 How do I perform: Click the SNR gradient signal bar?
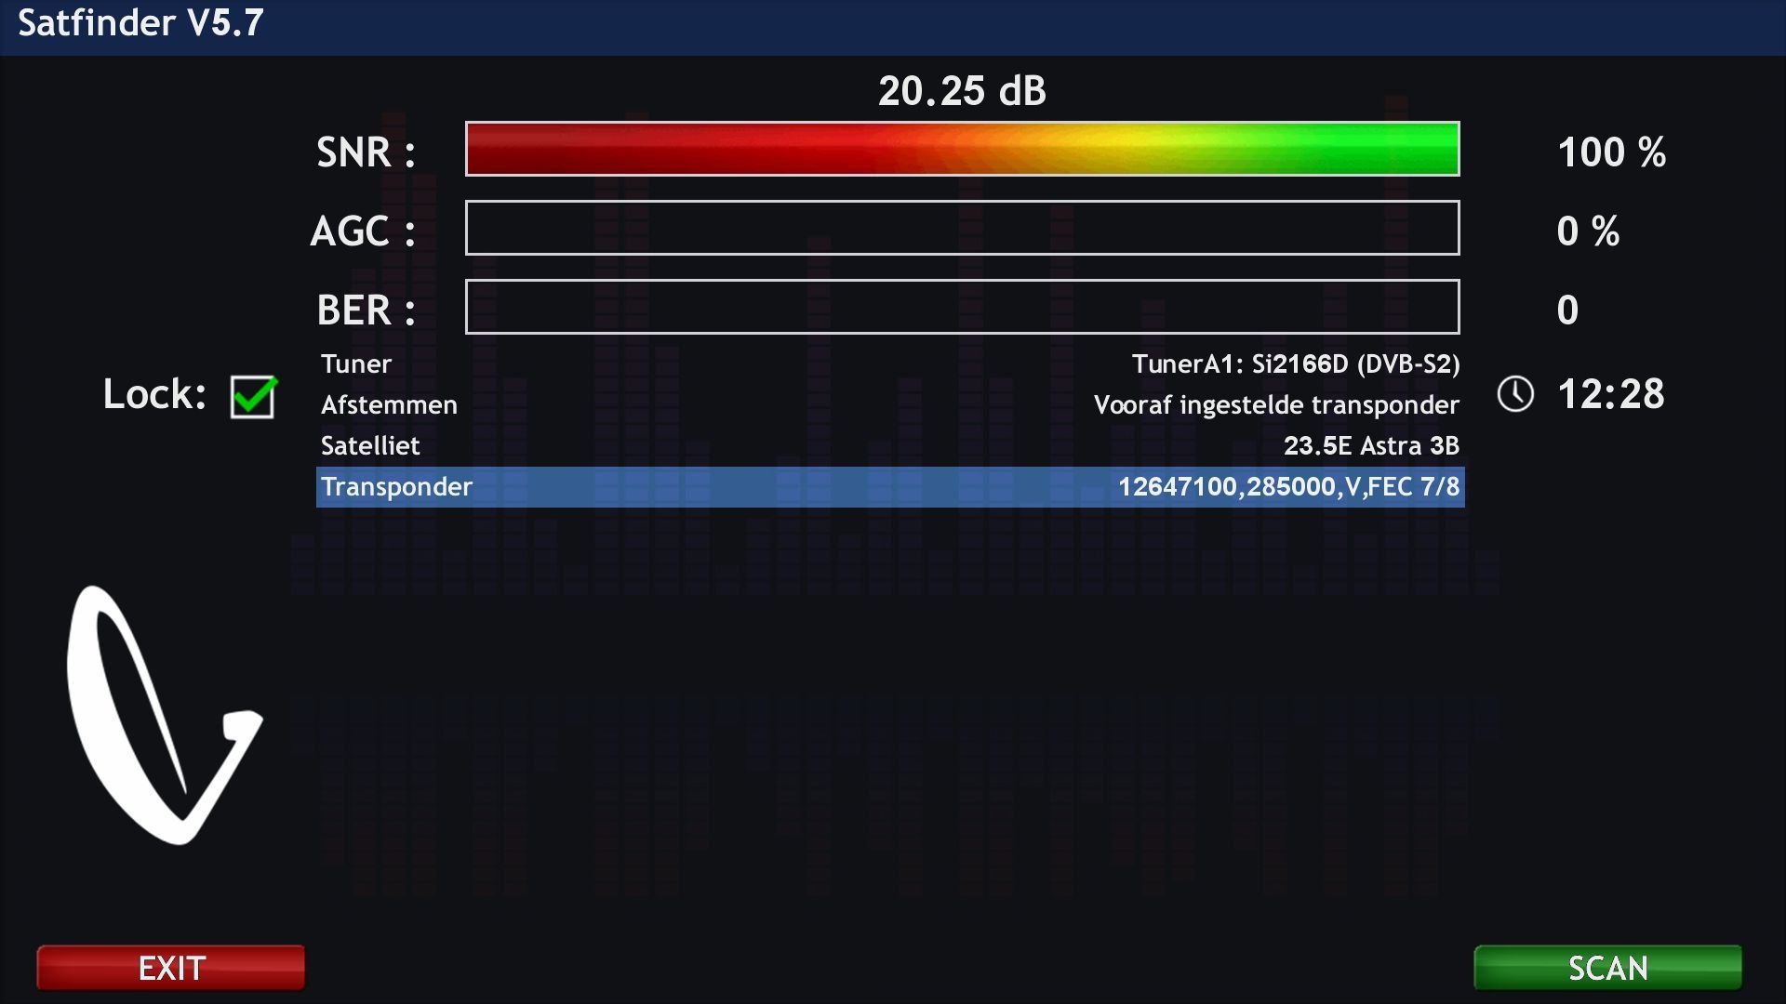coord(962,149)
